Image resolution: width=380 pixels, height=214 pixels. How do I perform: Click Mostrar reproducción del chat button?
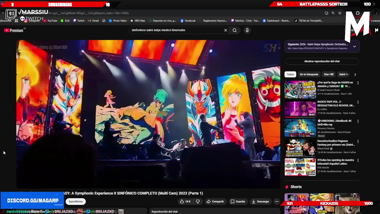tap(322, 61)
